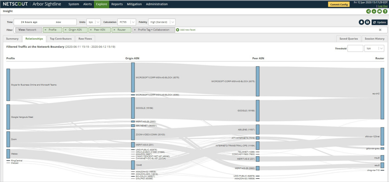
Task: Click origin ASN MICROSOFT-CORP-MSN-AS-BLOCK (8075) node
Action: coord(133,77)
